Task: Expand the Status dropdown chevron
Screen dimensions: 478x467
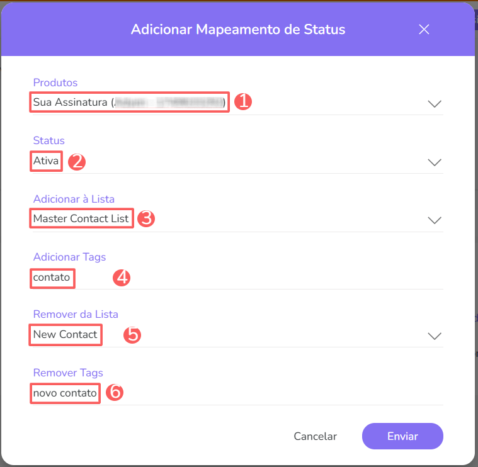Action: pos(435,162)
